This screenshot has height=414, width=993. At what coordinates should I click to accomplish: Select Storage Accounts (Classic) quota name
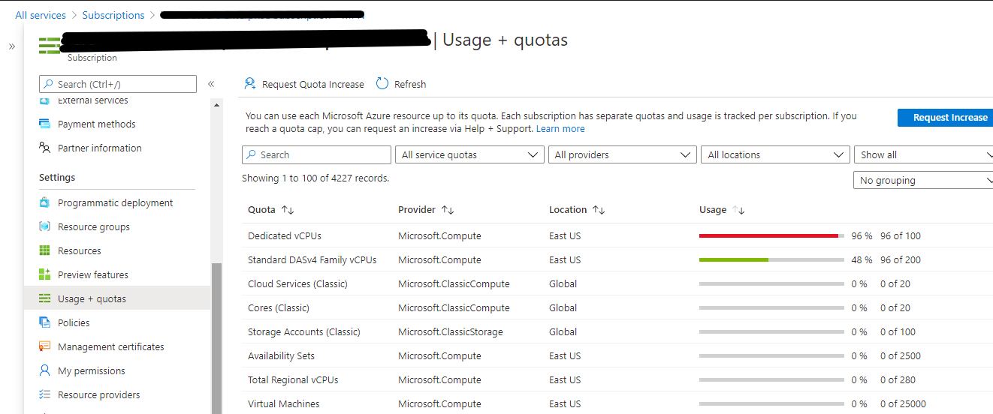(x=304, y=331)
